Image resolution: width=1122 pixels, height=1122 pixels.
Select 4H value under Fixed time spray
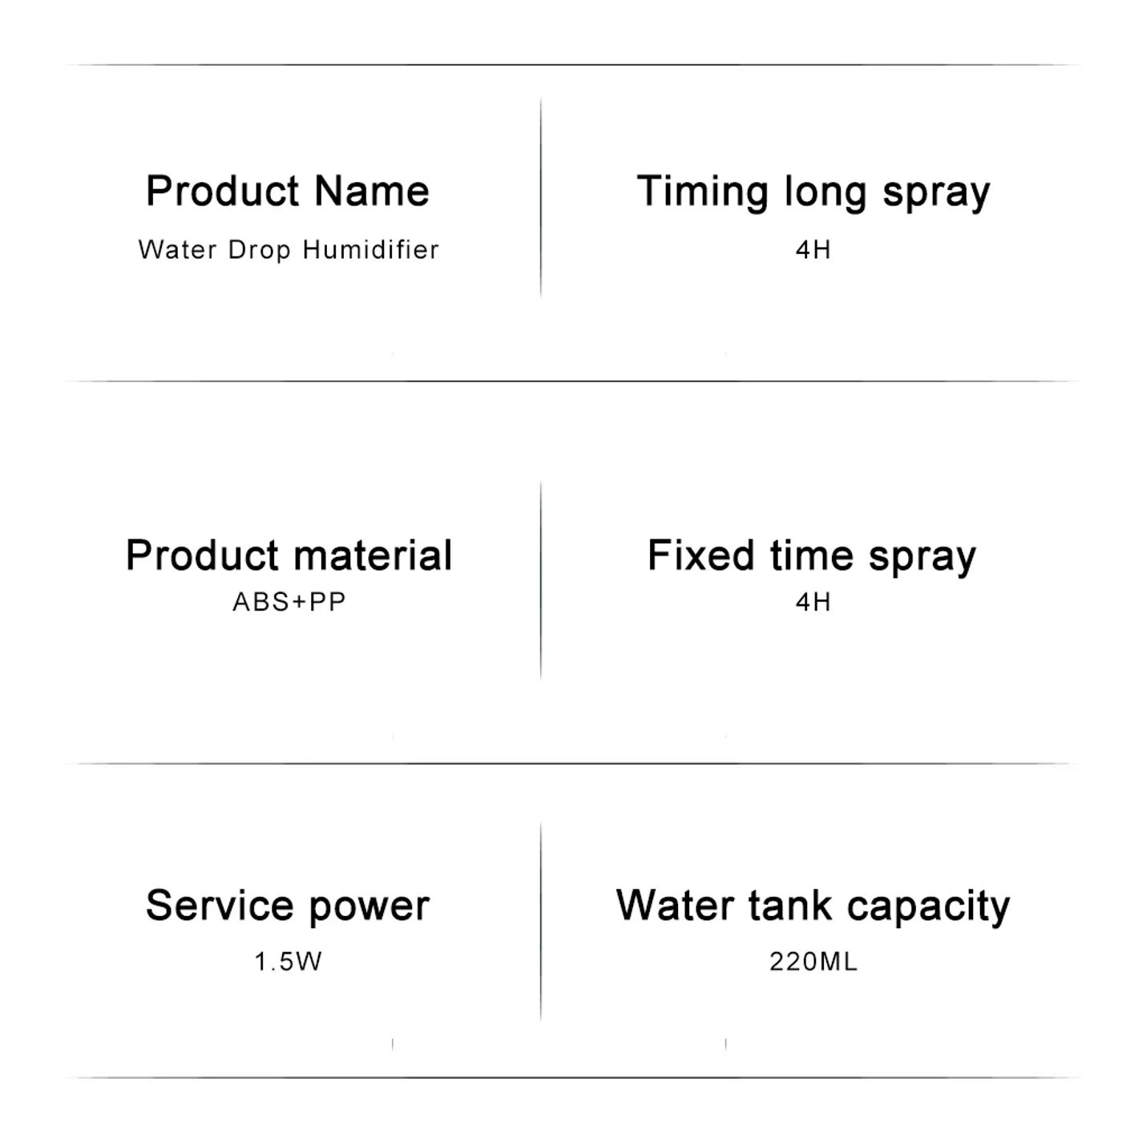(x=813, y=601)
